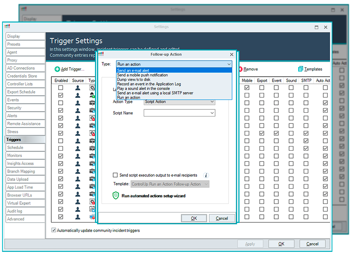The height and width of the screenshot is (256, 351).
Task: Open the Proxy settings tab
Action: (25, 60)
